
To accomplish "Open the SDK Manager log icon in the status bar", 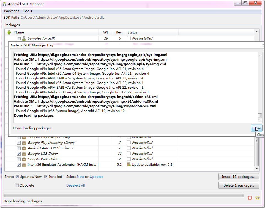I will (x=257, y=198).
